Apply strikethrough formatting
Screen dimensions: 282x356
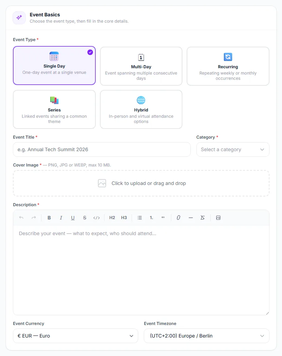[x=85, y=218]
